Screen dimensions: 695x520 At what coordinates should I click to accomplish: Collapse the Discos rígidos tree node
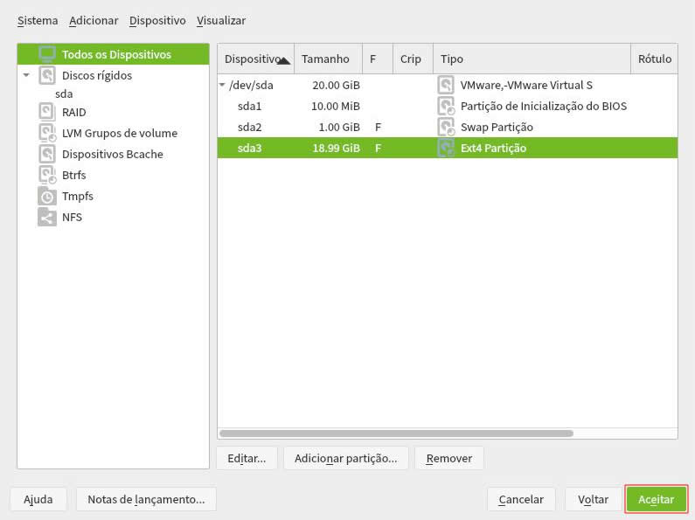pos(26,75)
